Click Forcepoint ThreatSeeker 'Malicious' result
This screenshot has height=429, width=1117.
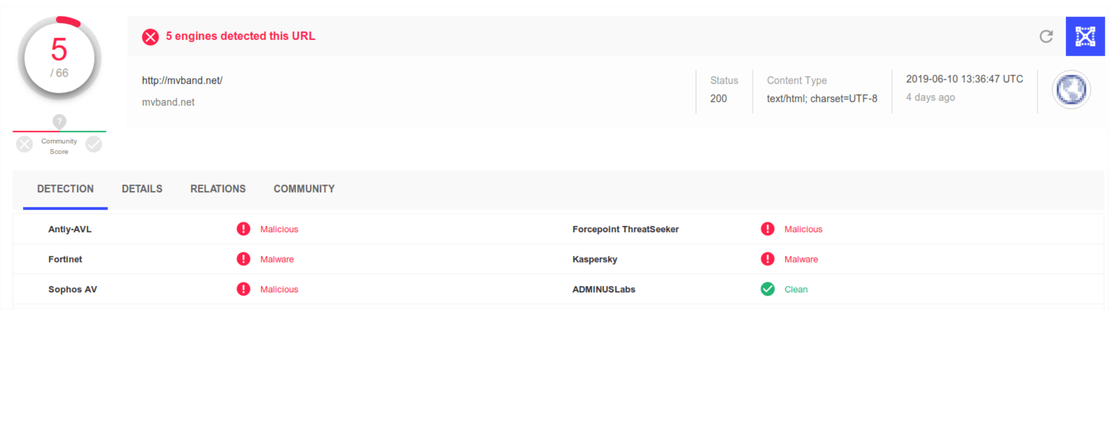pos(803,229)
